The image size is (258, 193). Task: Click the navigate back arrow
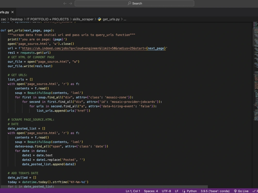[65, 3]
